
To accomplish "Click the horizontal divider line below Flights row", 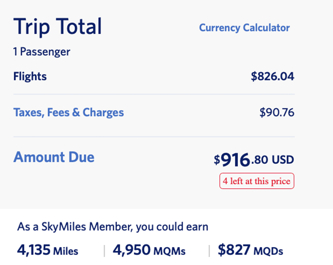I will pyautogui.click(x=154, y=94).
